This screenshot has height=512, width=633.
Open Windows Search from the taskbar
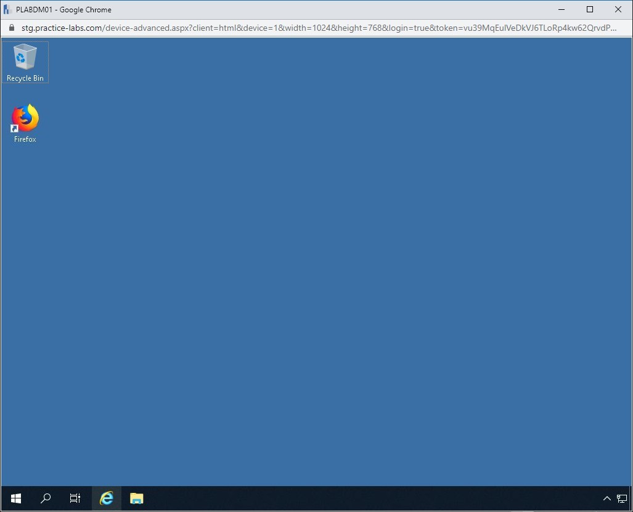click(x=45, y=498)
